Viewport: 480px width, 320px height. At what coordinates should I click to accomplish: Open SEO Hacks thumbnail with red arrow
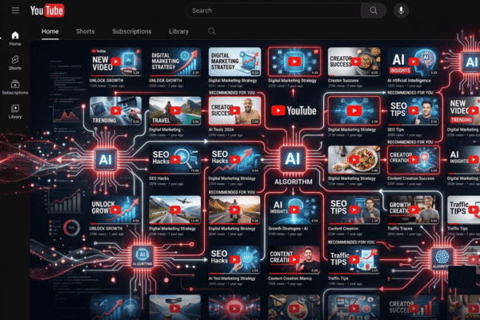pyautogui.click(x=234, y=160)
